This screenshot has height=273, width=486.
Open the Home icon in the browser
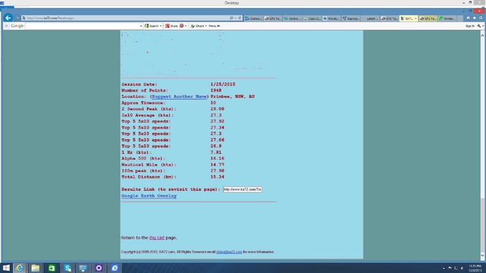coord(468,18)
